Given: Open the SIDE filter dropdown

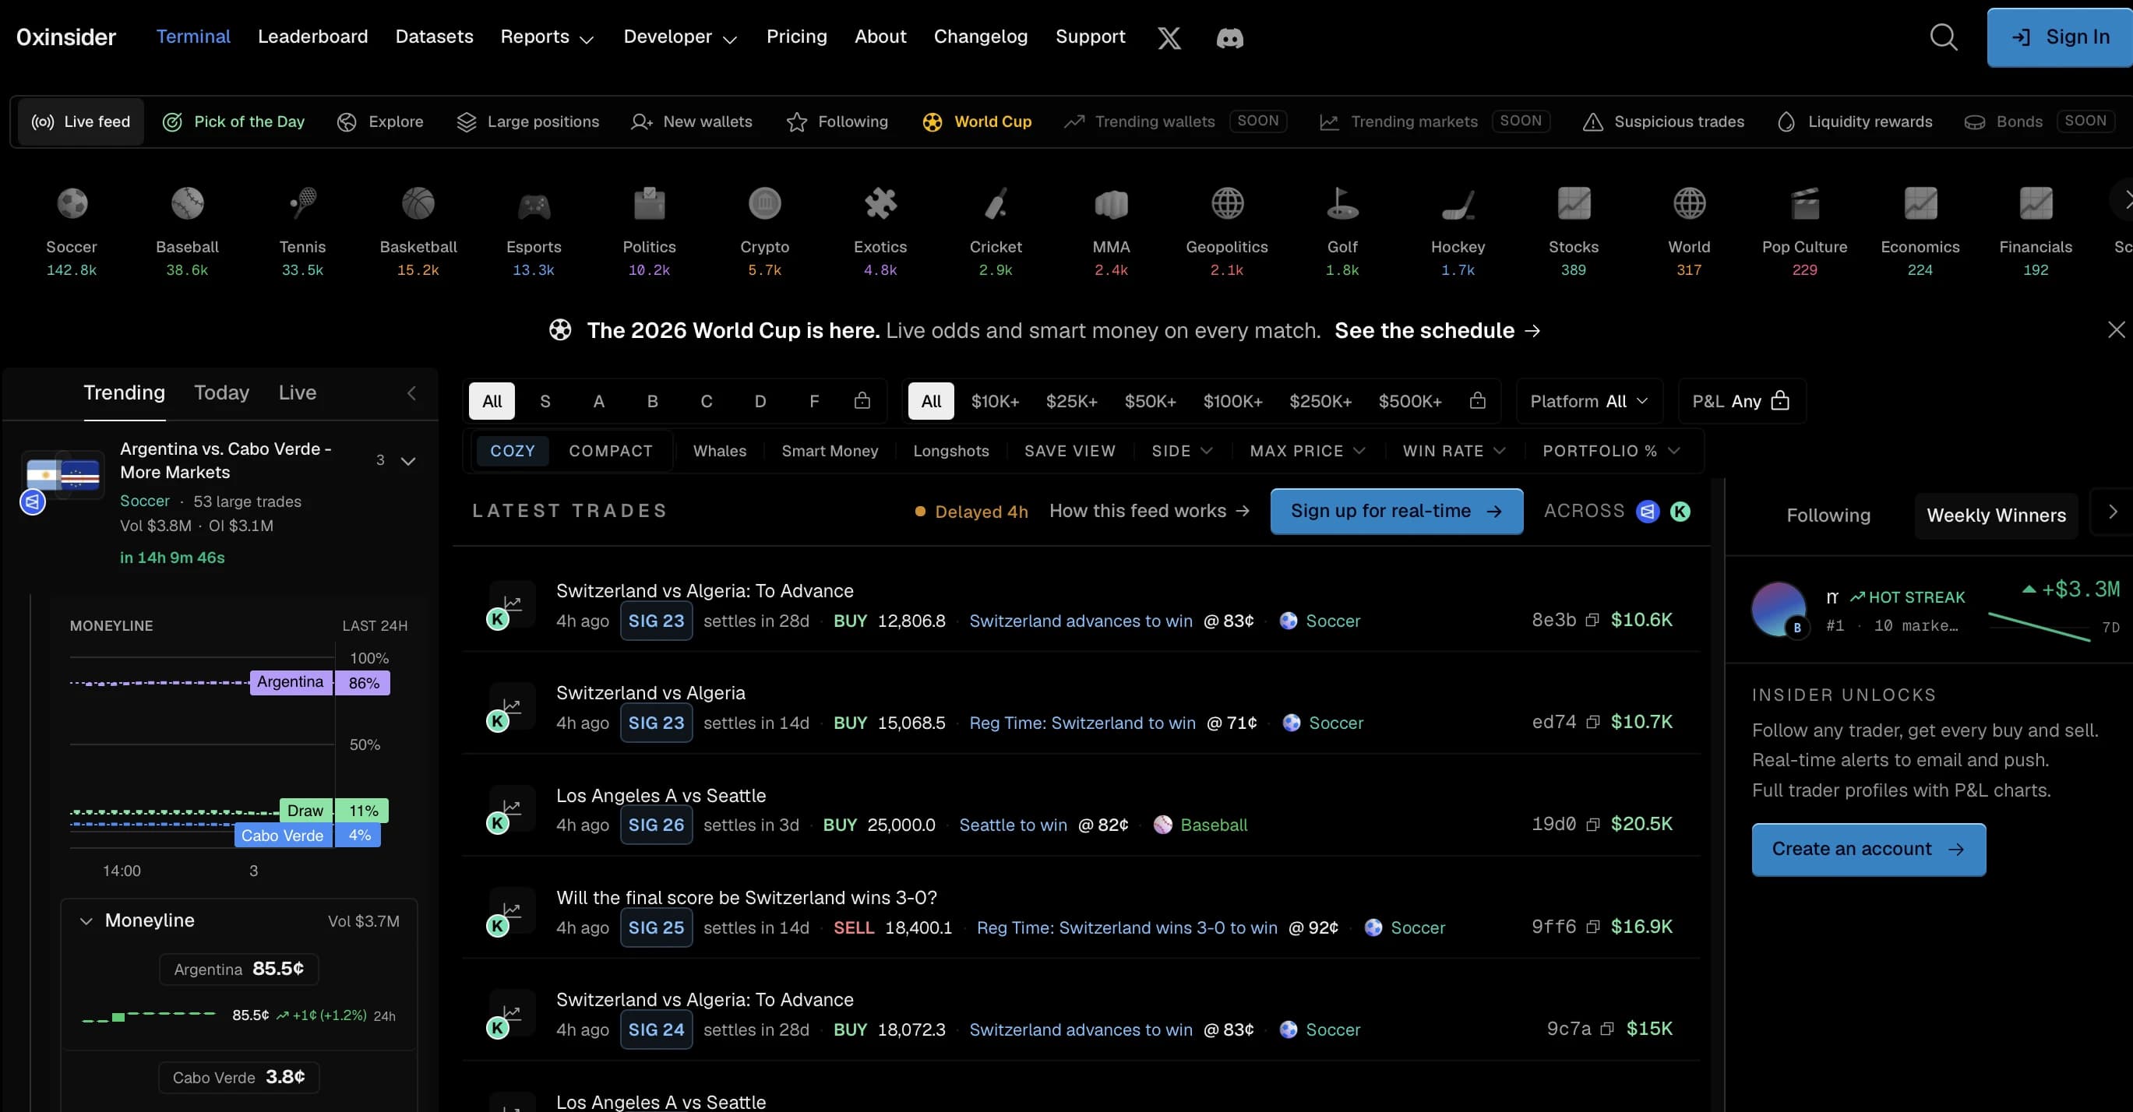Looking at the screenshot, I should point(1182,451).
